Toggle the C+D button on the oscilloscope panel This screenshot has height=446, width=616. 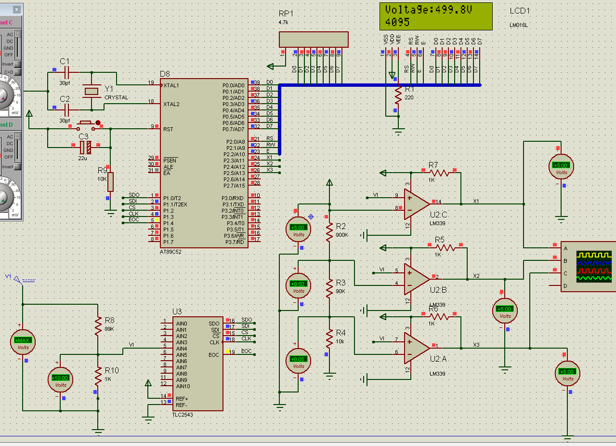coord(17,72)
